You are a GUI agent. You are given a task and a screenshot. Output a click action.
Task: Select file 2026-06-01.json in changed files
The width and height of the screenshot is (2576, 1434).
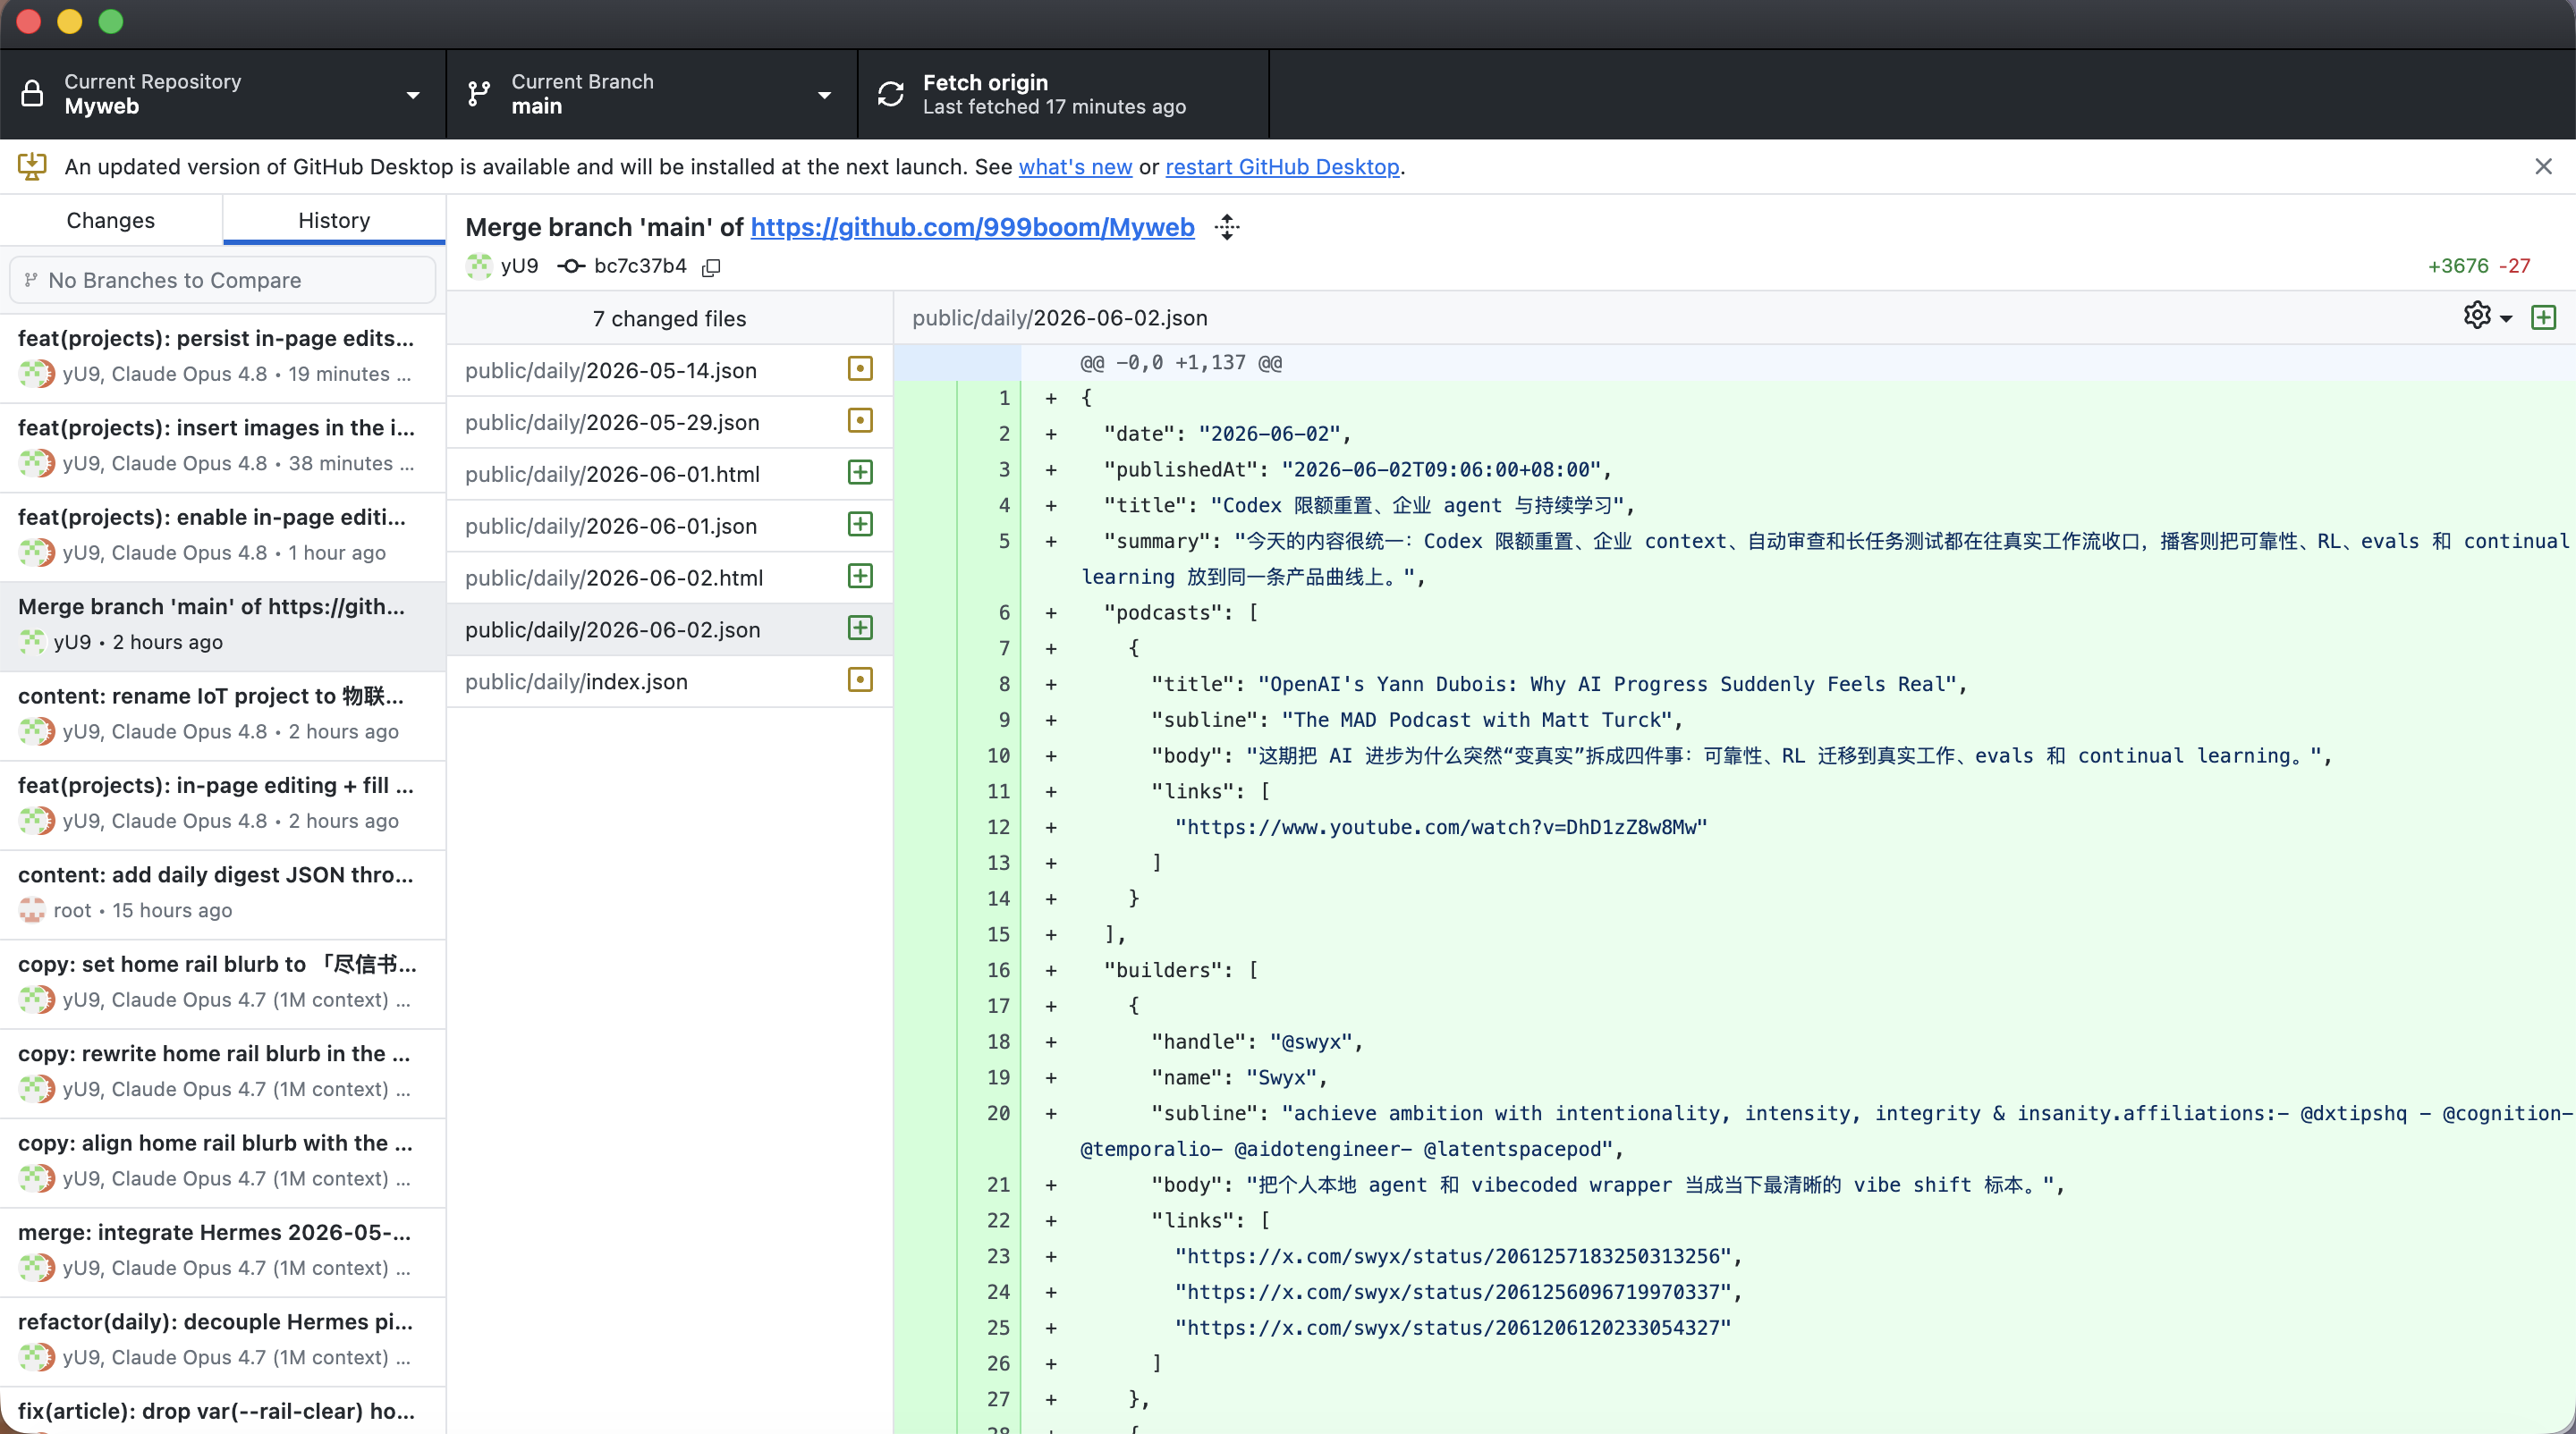[669, 527]
